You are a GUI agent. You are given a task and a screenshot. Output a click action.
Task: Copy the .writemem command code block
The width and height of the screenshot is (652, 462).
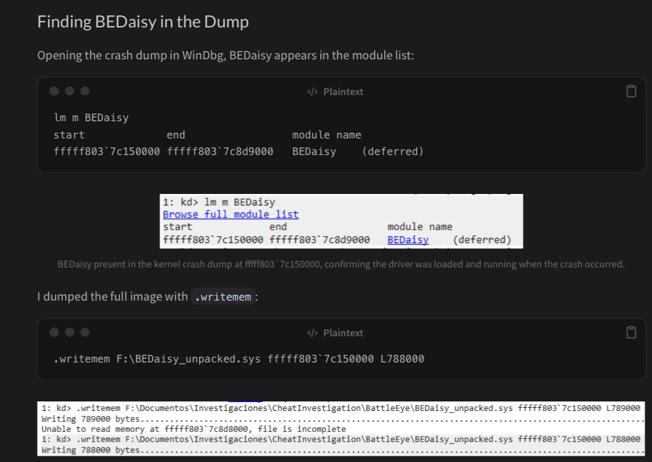point(631,332)
